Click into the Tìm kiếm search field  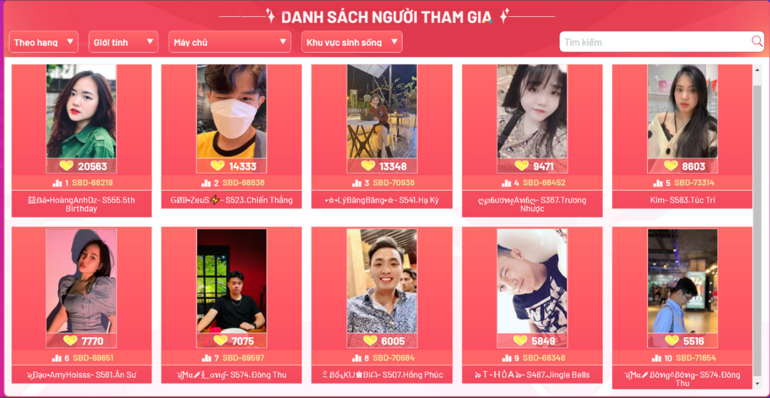656,42
